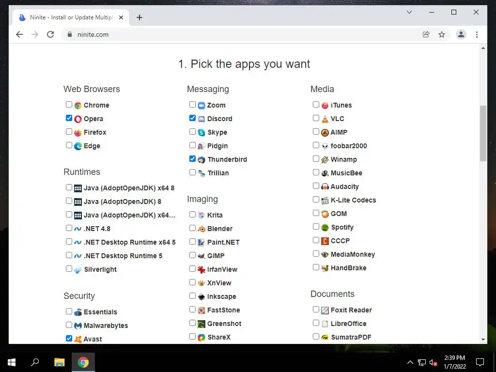Screen dimensions: 496x372
Task: Select the Ninite browser tab
Action: (71, 17)
